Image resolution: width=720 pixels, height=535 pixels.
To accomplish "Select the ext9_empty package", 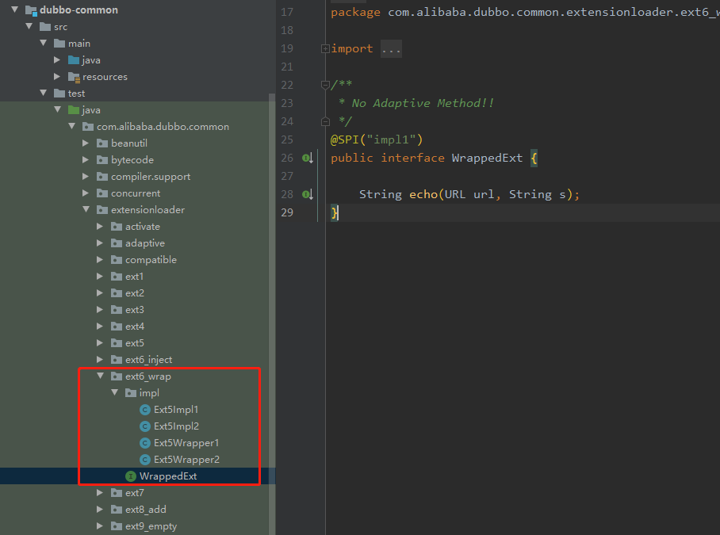I will pos(151,526).
